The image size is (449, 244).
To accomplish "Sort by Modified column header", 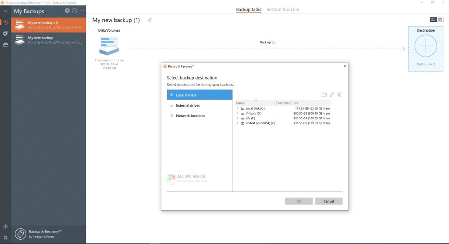I will click(284, 103).
